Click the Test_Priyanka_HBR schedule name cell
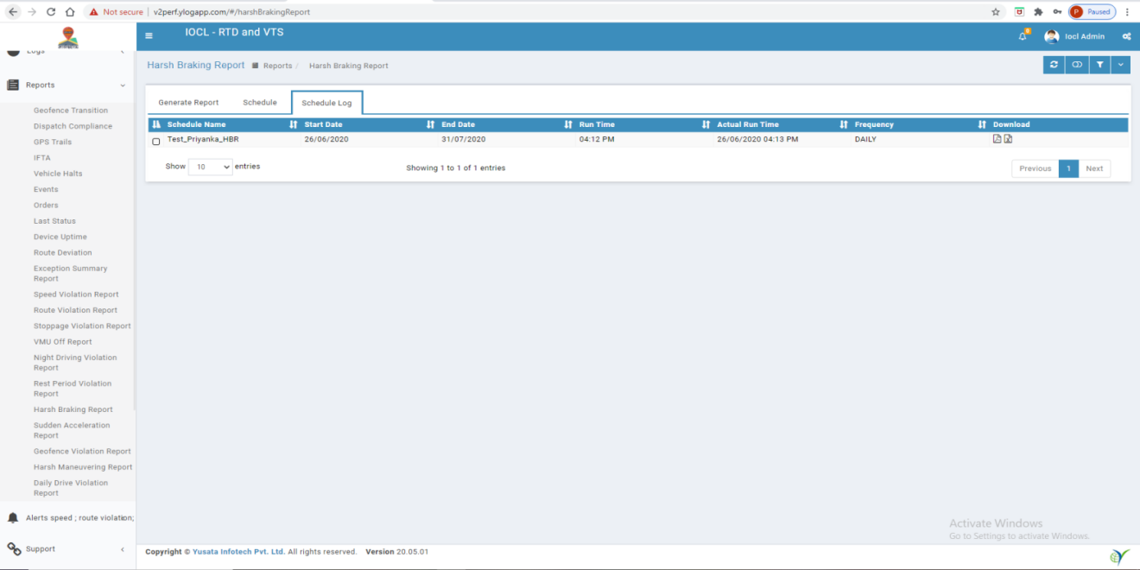Image resolution: width=1140 pixels, height=570 pixels. [203, 139]
